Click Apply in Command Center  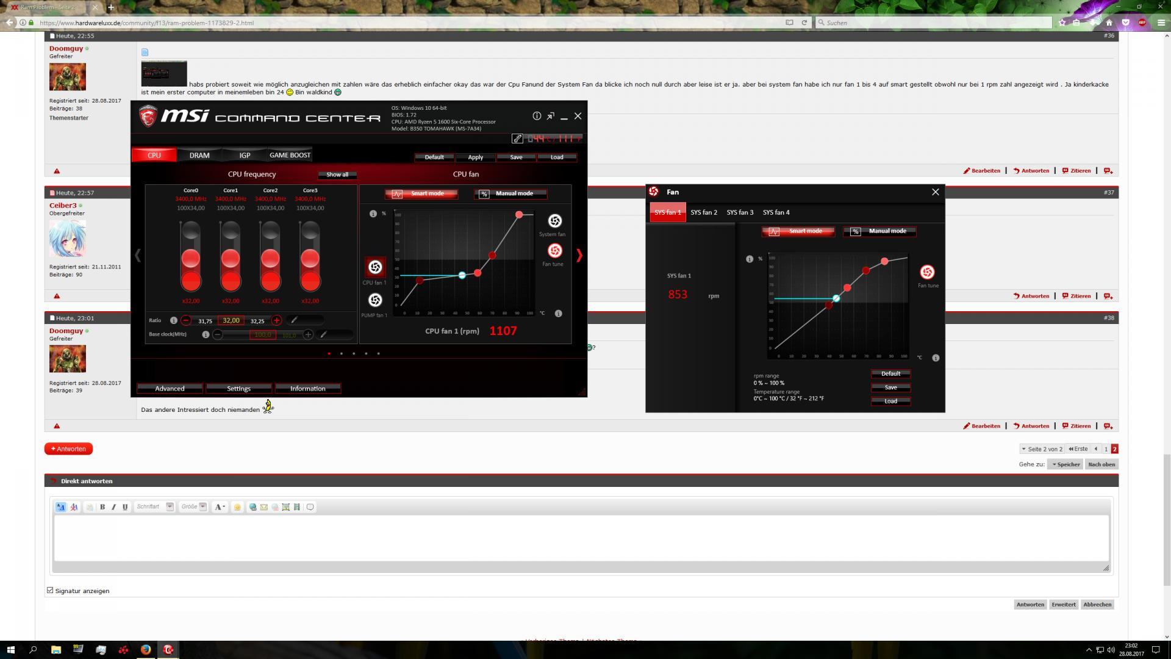coord(475,157)
